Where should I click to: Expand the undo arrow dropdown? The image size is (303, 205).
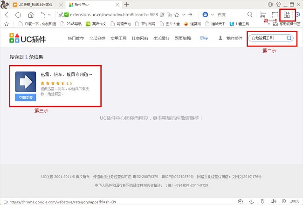pos(49,15)
